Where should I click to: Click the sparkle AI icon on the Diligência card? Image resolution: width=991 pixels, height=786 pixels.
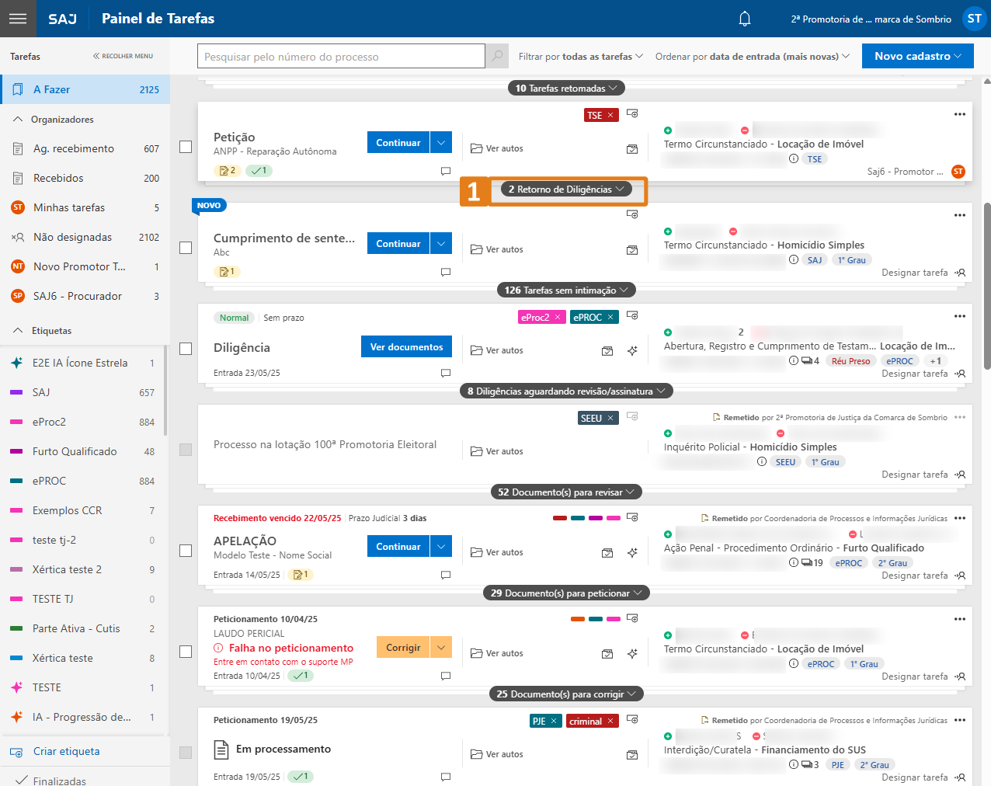coord(632,351)
